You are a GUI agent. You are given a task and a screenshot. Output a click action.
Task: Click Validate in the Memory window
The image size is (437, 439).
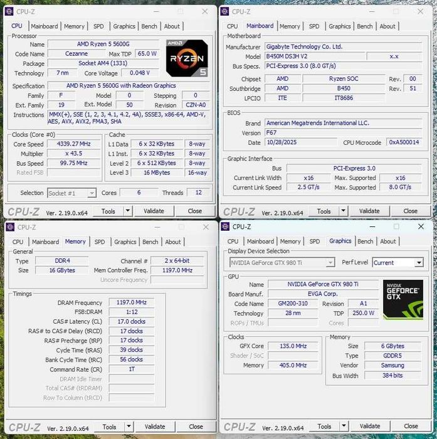(x=155, y=426)
